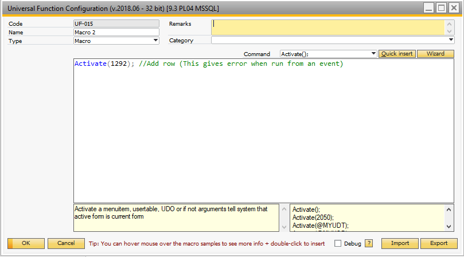This screenshot has height=257, width=464.
Task: Minimize the Universal Function Configuration window
Action: (x=428, y=7)
